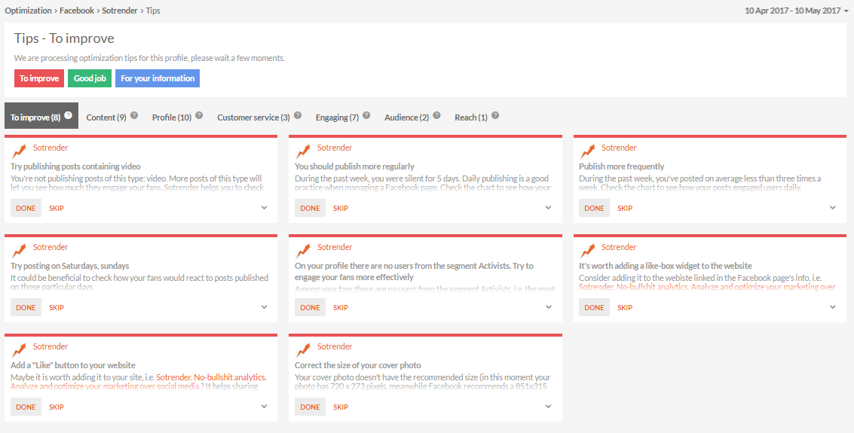
Task: Mark 'You should publish more regularly' as done
Action: 310,208
